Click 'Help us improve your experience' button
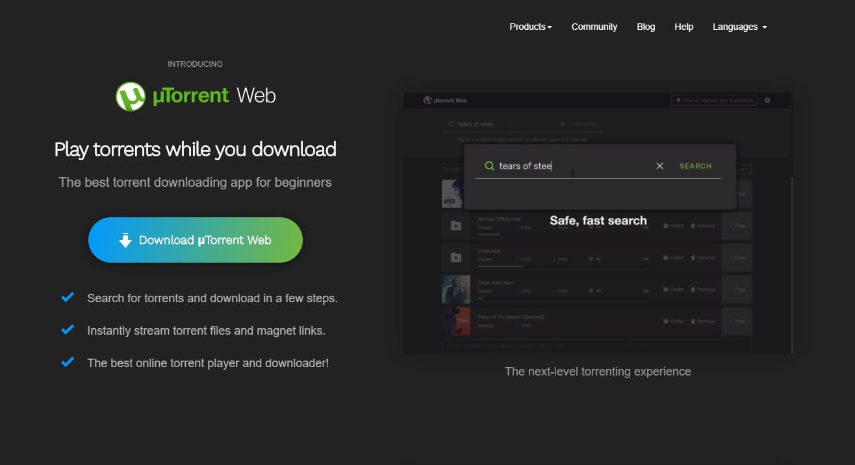This screenshot has height=465, width=855. (714, 101)
